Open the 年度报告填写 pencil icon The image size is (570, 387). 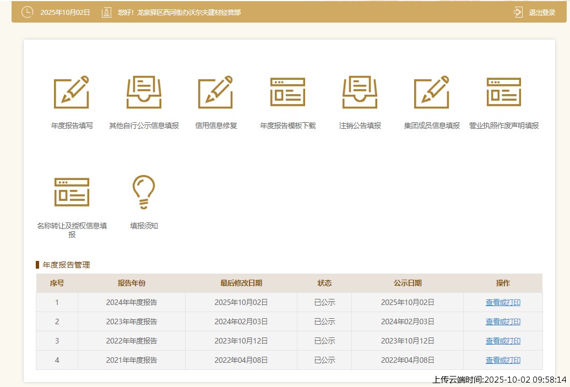(x=72, y=92)
